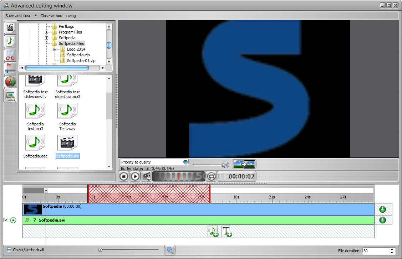Toggle the Check/Uncheck all checkbox

tap(9, 250)
